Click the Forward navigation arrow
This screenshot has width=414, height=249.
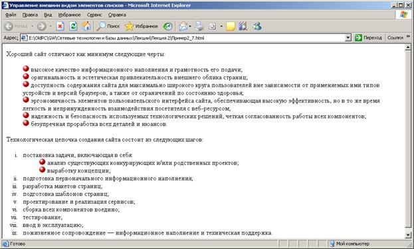tap(41, 26)
